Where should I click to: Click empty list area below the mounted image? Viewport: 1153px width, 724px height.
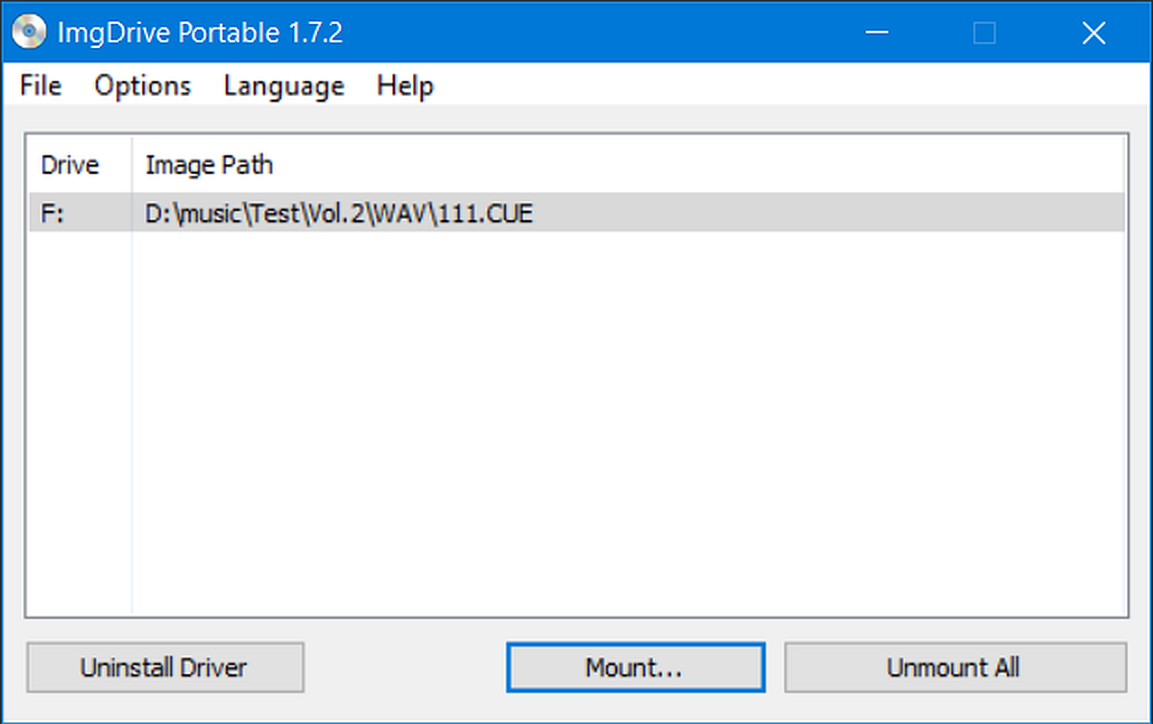tap(629, 422)
